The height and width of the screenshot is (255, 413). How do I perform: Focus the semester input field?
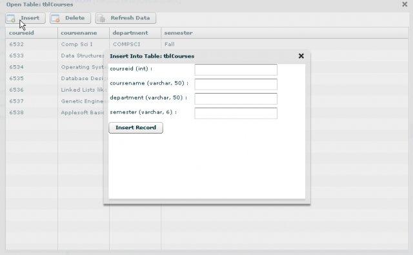pyautogui.click(x=236, y=113)
